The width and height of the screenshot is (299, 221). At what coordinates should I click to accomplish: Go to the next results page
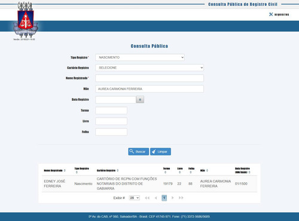pos(173,198)
